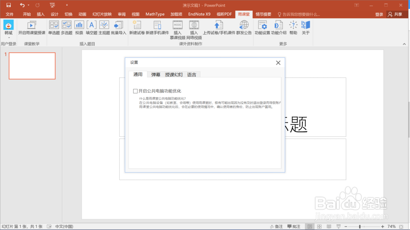410x230 pixels.
Task: Click the 帮助 help icon
Action: [x=293, y=28]
